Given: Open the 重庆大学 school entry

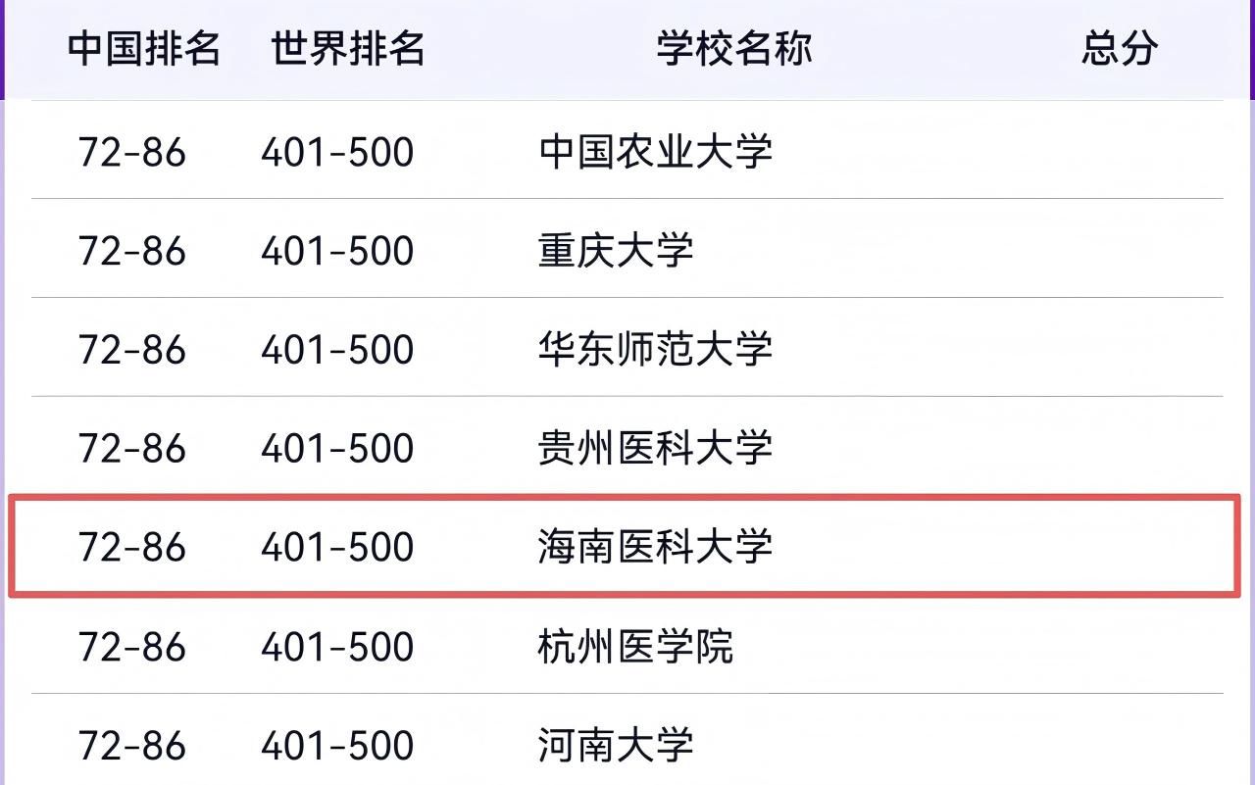Looking at the screenshot, I should pos(616,252).
